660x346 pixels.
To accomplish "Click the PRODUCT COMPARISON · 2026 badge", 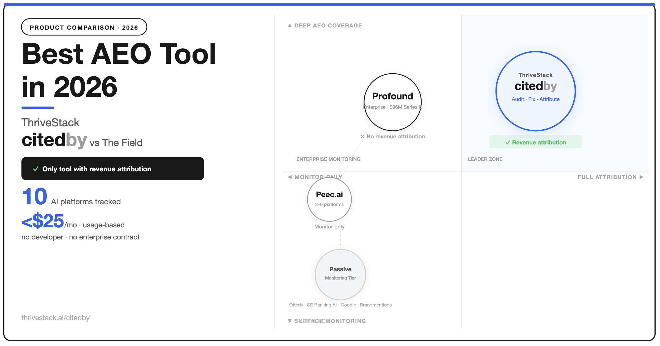I will (x=84, y=27).
